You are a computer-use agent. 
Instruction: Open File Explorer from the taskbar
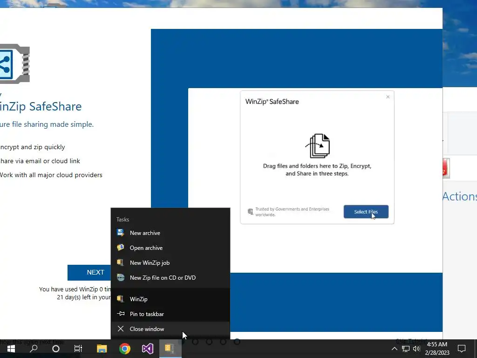click(102, 349)
